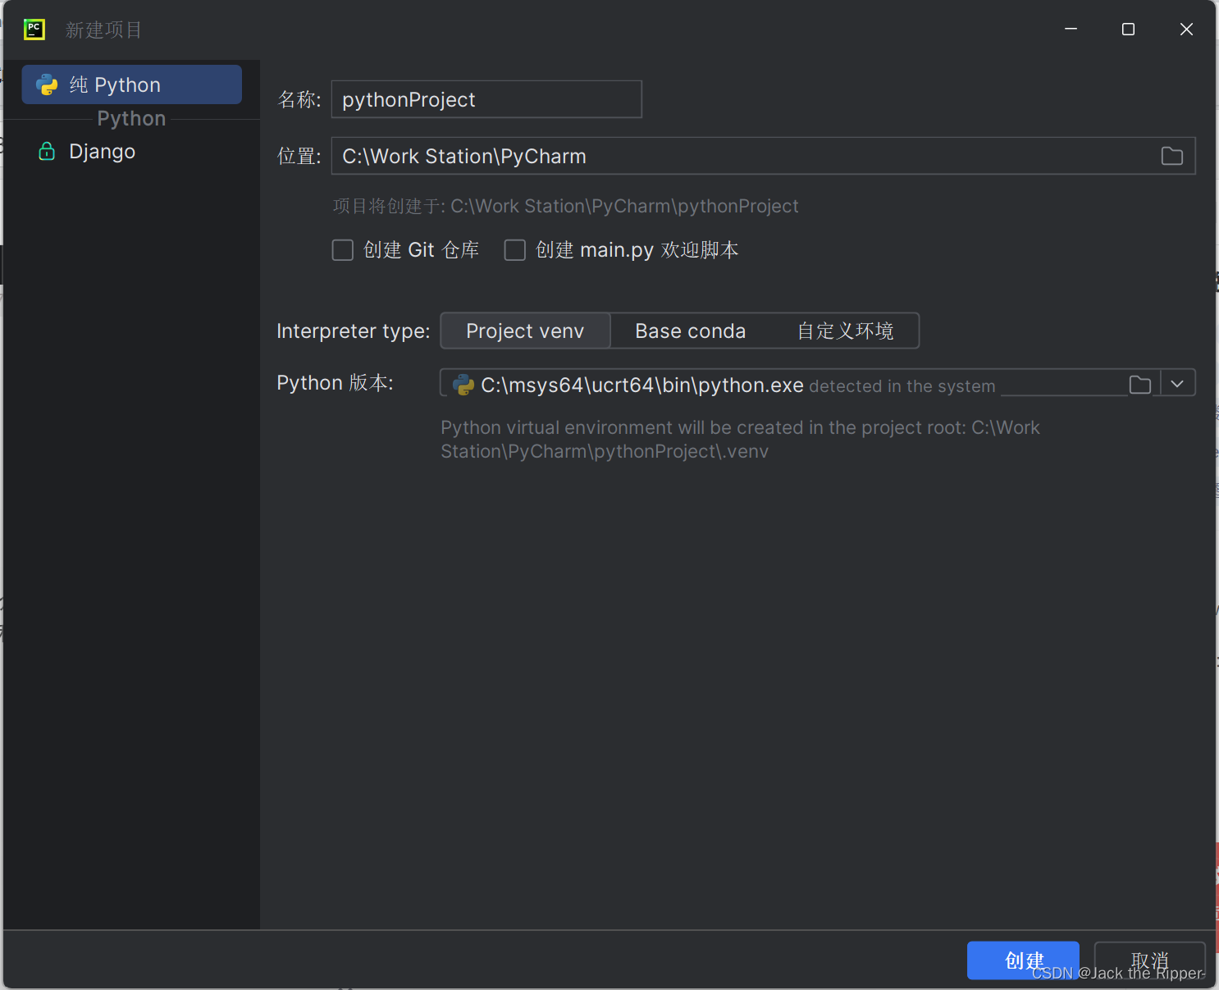Choose the 自定义环境 interpreter type
This screenshot has height=990, width=1219.
point(845,331)
